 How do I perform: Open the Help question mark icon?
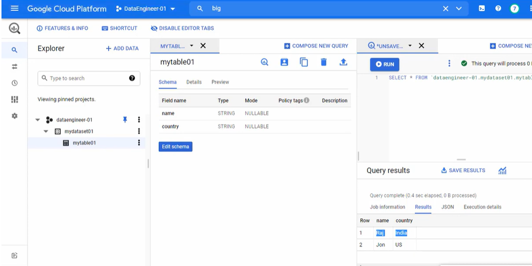[x=498, y=8]
